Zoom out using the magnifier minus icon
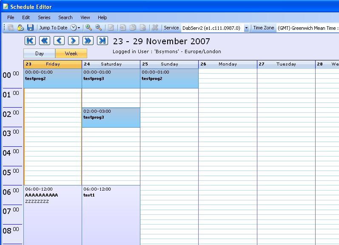Screen dimensions: 339x245 pos(98,28)
